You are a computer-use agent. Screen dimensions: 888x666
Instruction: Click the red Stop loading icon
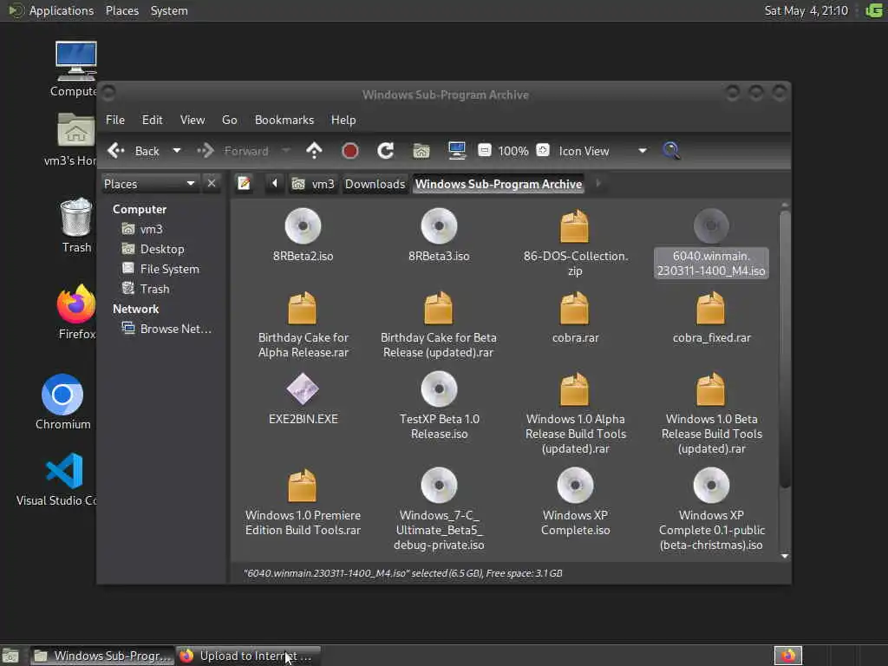tap(350, 151)
